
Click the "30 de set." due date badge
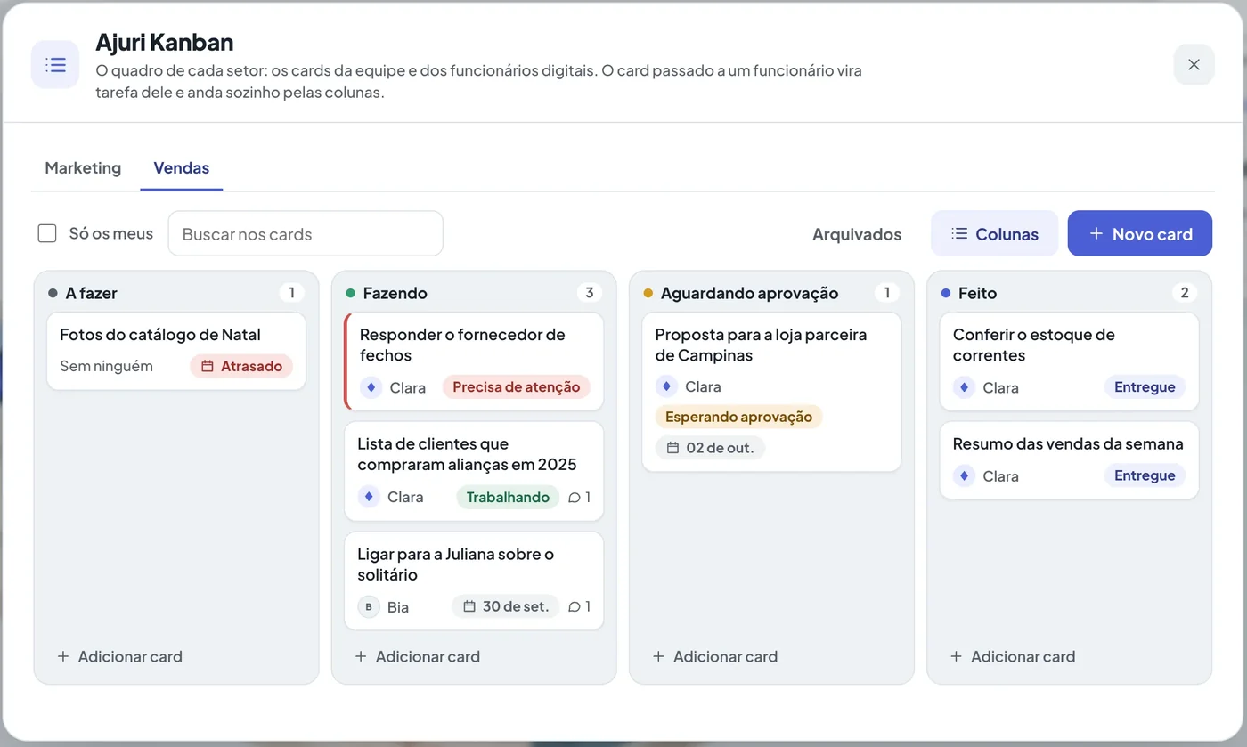506,606
